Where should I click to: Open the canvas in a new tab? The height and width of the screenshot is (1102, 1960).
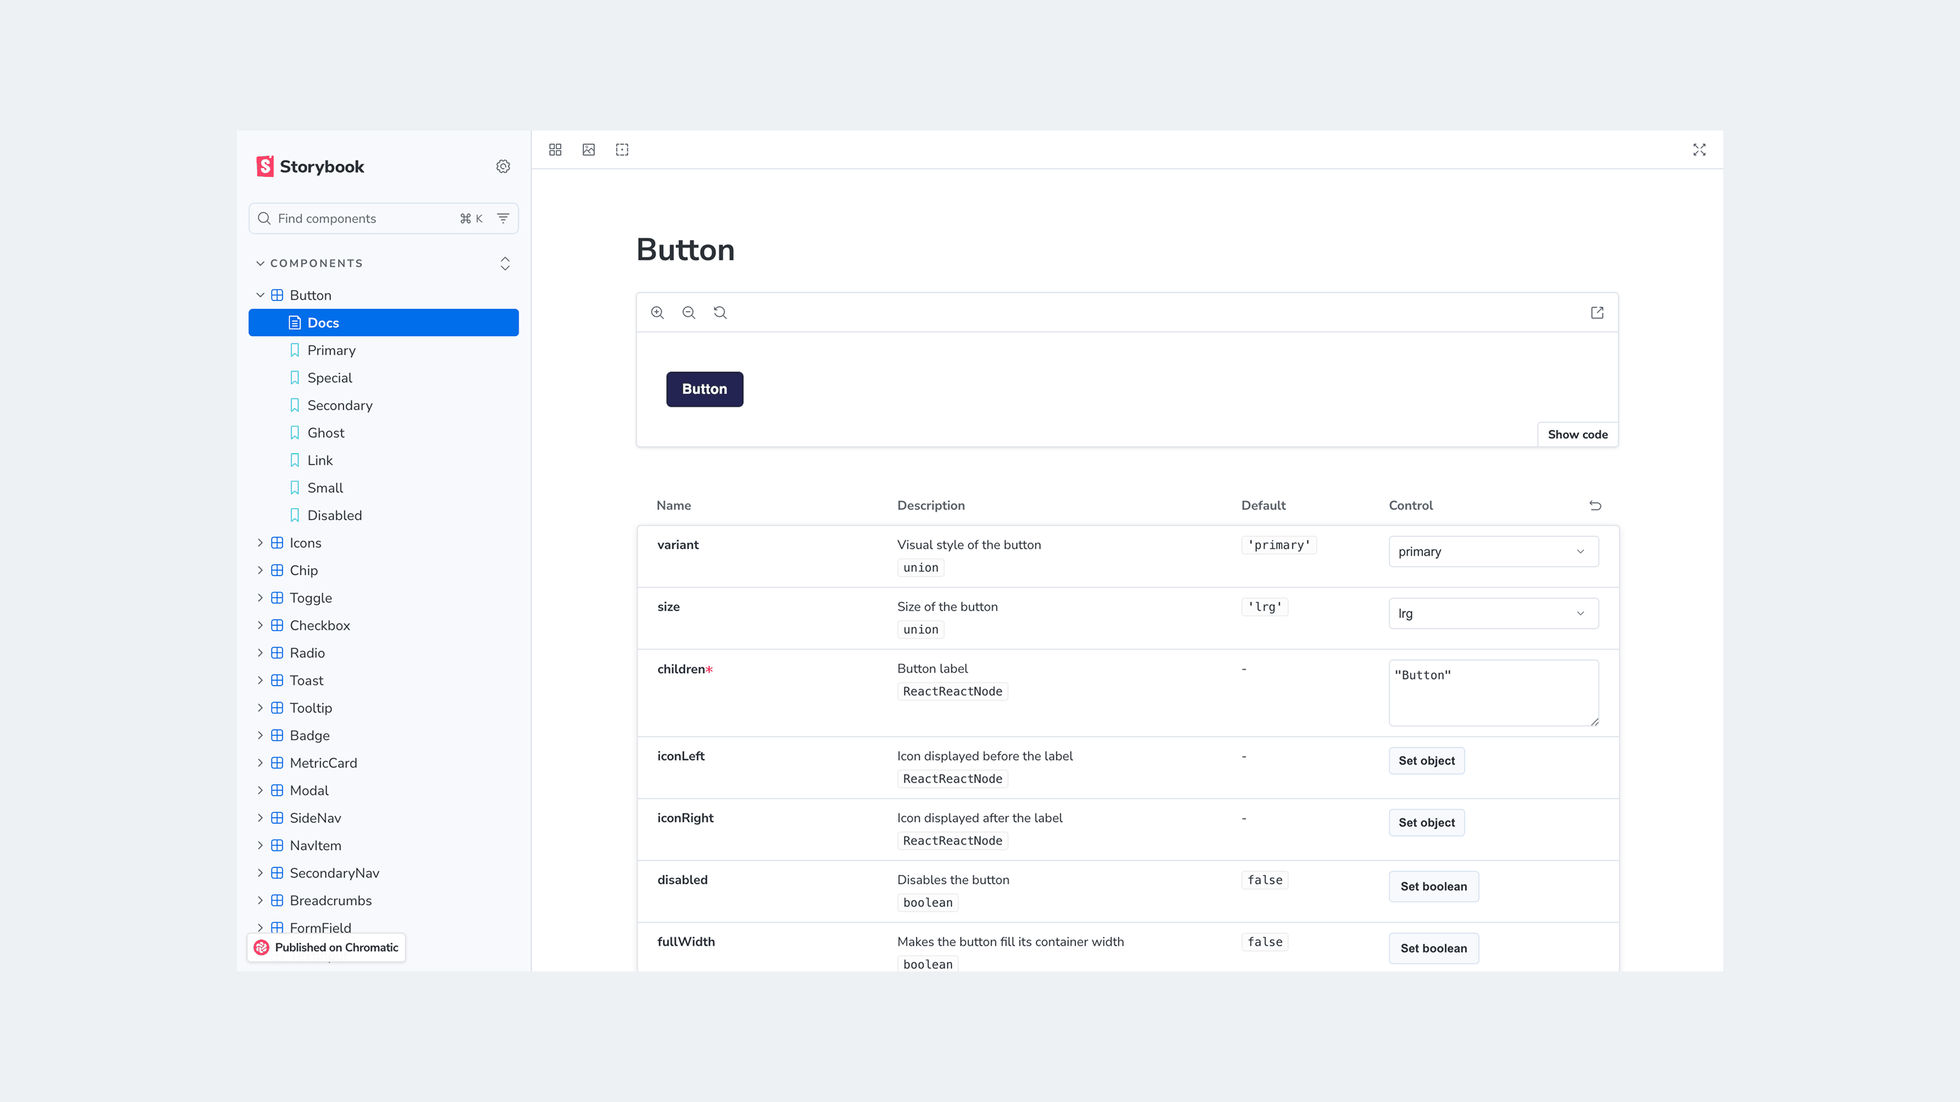(1597, 313)
